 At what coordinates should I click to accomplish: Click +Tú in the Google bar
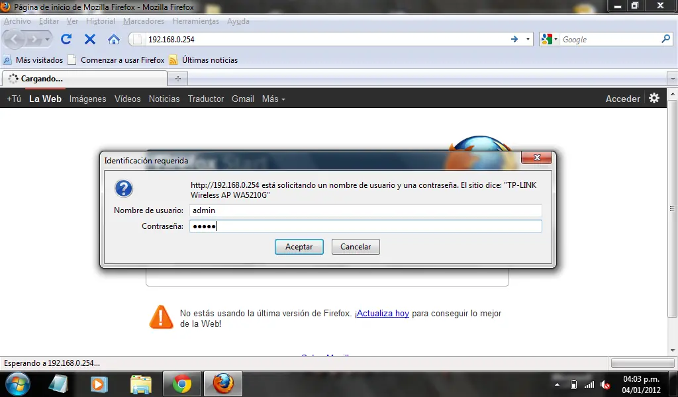click(14, 99)
